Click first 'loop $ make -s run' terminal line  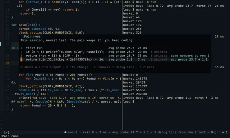coord(139,2)
